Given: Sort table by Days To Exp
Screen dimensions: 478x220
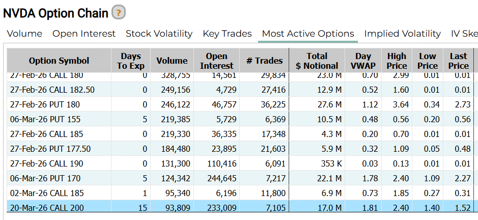Looking at the screenshot, I should 131,61.
